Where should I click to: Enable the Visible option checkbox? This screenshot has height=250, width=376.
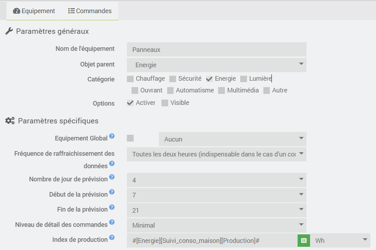tap(165, 103)
